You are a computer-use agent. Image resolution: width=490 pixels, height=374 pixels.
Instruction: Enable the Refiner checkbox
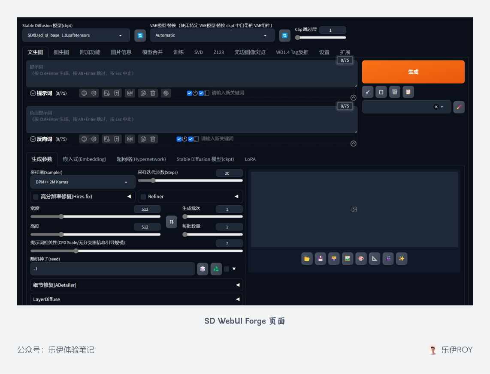click(144, 196)
